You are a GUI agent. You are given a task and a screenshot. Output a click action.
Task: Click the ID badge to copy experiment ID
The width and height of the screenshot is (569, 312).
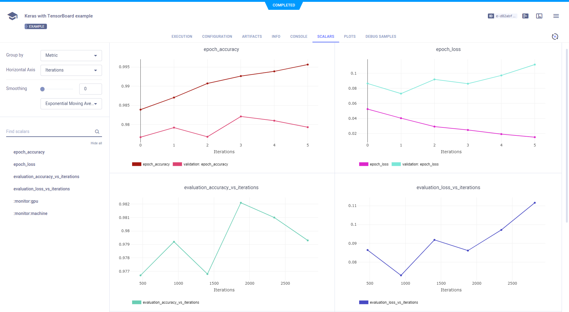pos(502,16)
